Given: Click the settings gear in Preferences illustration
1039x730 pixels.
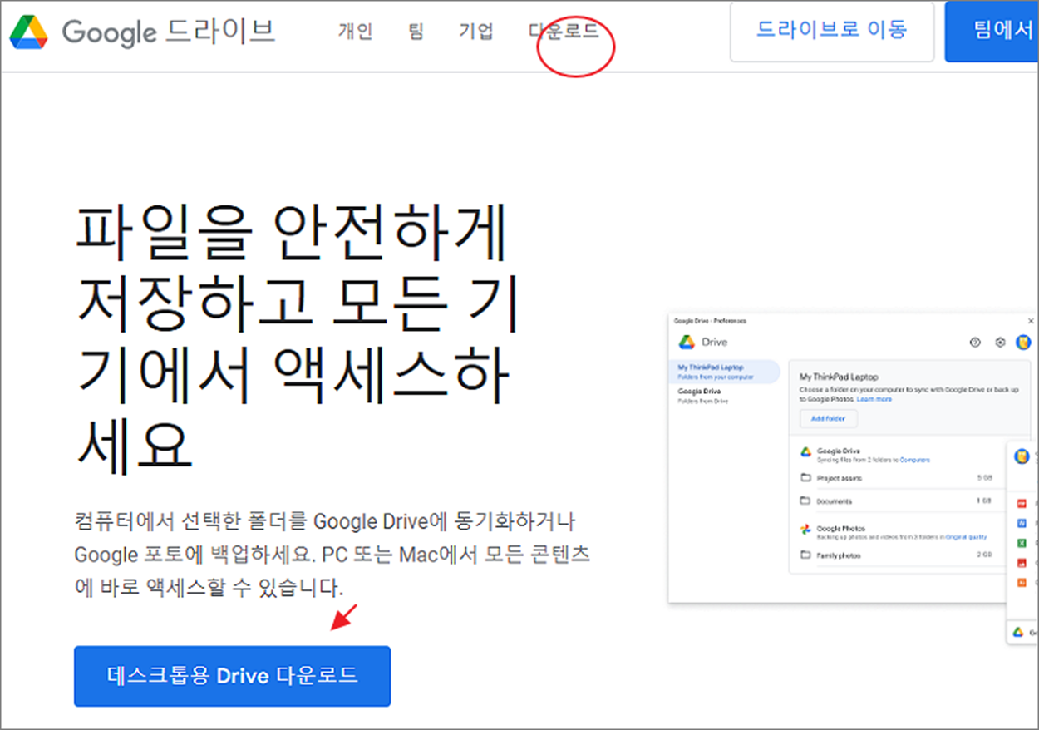Looking at the screenshot, I should pos(1000,342).
